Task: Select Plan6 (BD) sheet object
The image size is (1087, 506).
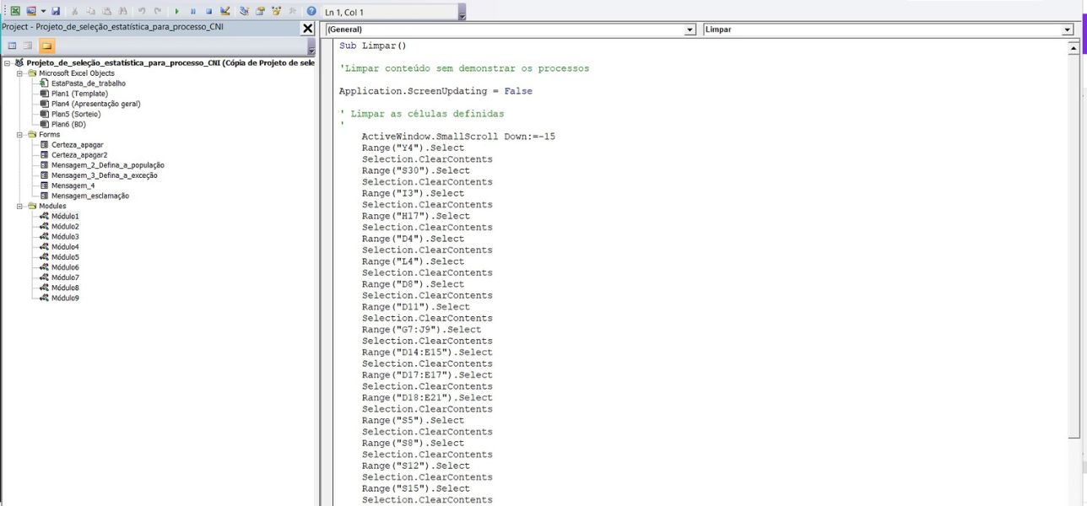Action: coord(68,124)
